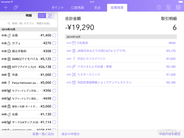Click train icon beside 御茶ノ水駅

(9, 106)
